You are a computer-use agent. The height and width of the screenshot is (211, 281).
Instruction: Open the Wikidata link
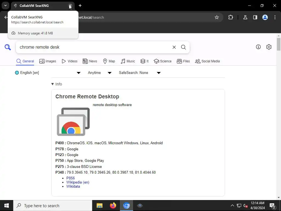pyautogui.click(x=73, y=187)
